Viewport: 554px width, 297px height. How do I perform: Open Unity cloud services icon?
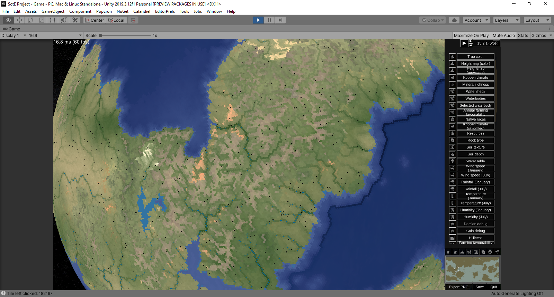point(454,20)
